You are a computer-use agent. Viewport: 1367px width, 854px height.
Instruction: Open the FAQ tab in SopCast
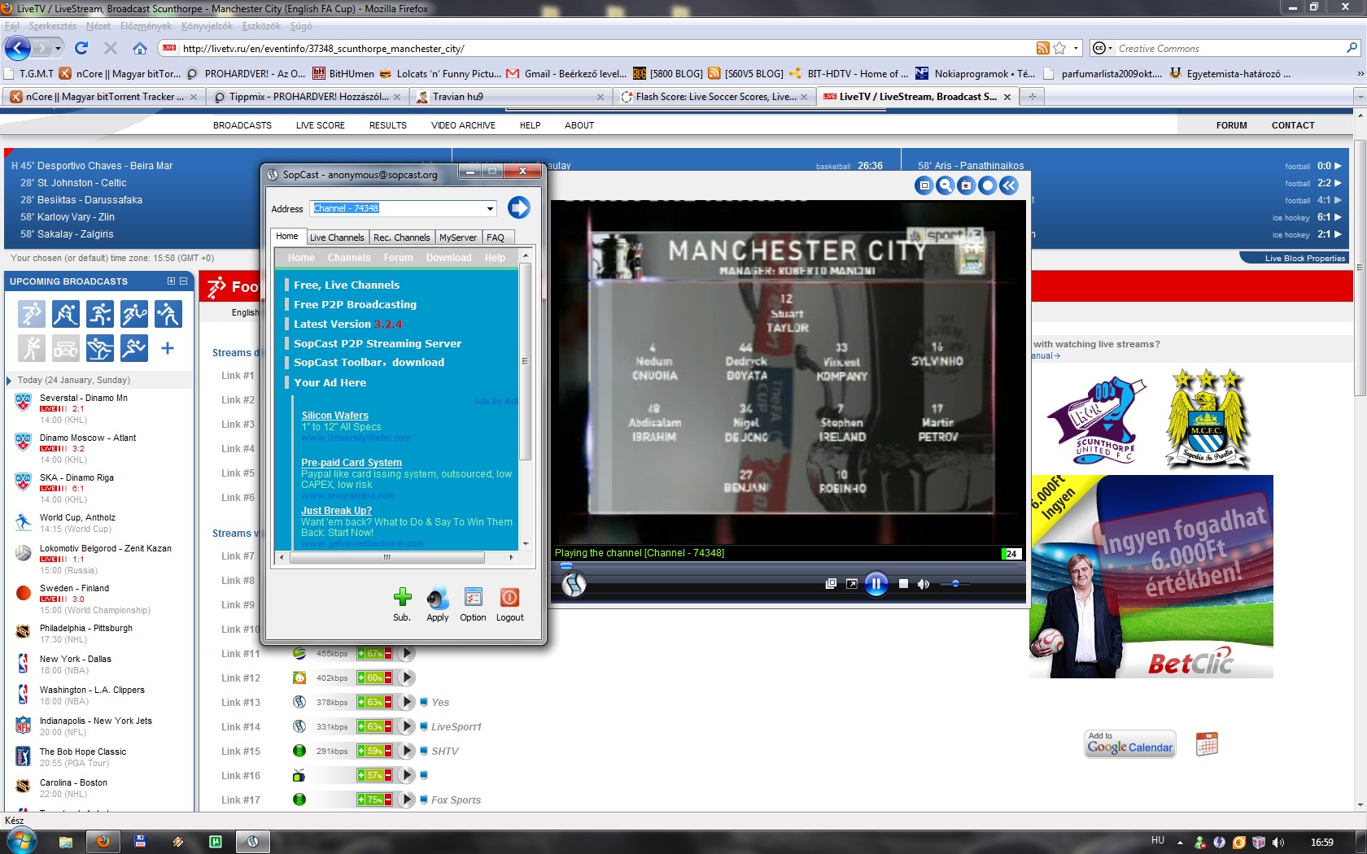pos(496,237)
